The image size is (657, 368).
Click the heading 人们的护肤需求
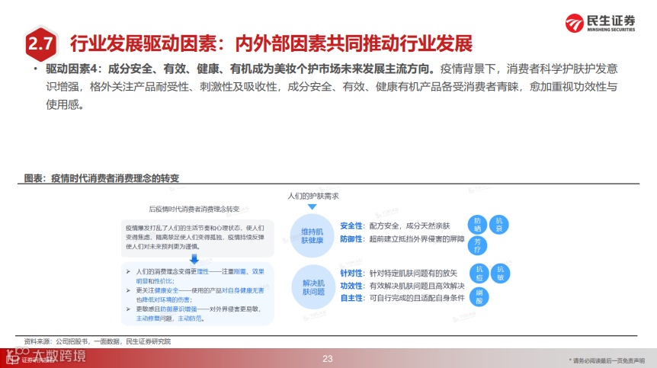(x=313, y=196)
